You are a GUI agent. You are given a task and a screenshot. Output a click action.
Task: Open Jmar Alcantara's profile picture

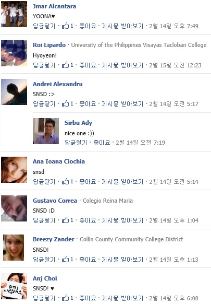(14, 14)
